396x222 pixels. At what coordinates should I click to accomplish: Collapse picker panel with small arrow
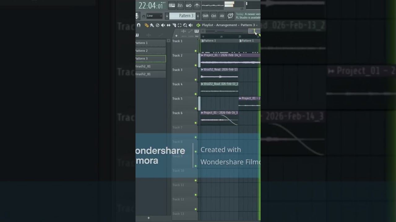tap(169, 41)
